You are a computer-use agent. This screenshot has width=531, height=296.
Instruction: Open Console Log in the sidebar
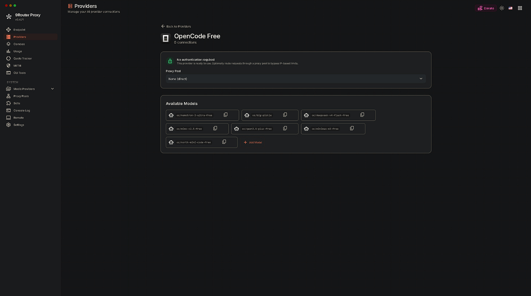tap(31, 110)
